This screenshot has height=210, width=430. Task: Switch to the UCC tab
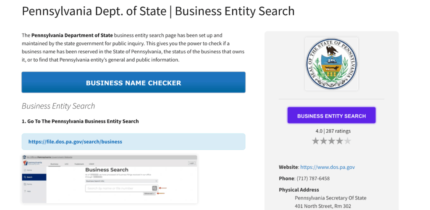click(x=66, y=163)
